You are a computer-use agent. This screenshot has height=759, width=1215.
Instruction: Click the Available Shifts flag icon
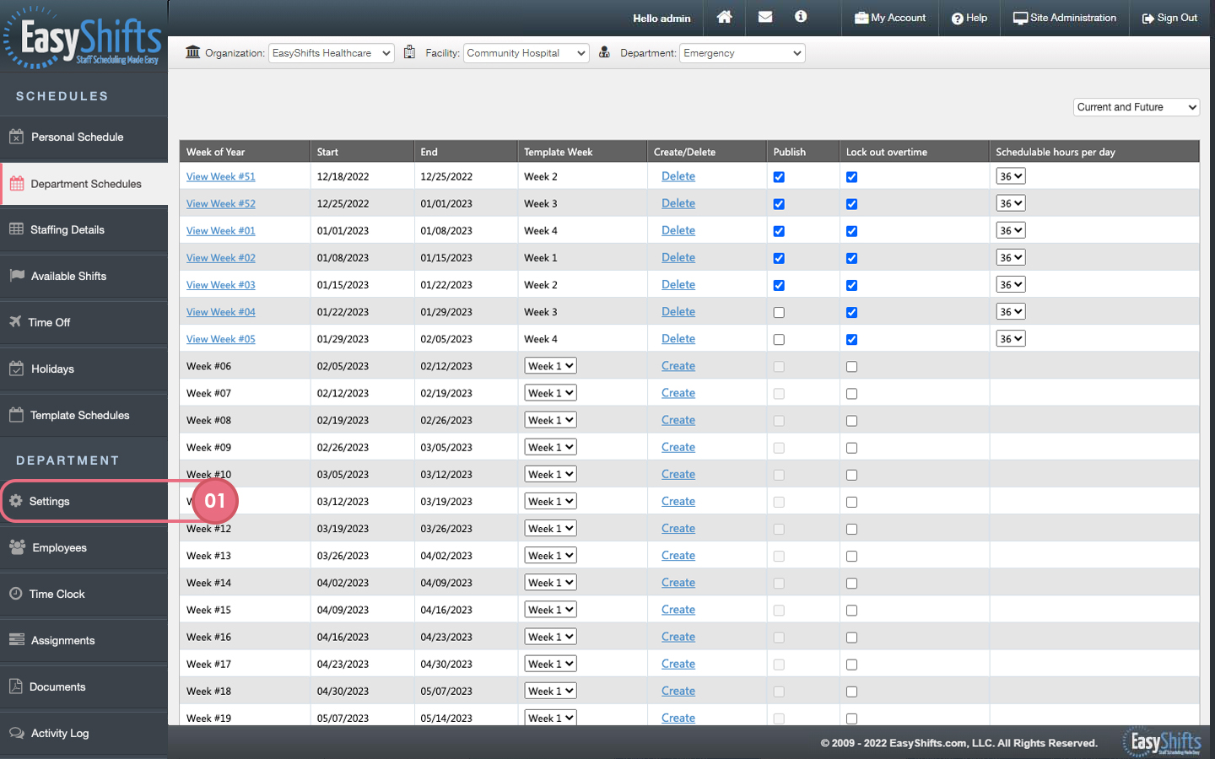pos(17,276)
